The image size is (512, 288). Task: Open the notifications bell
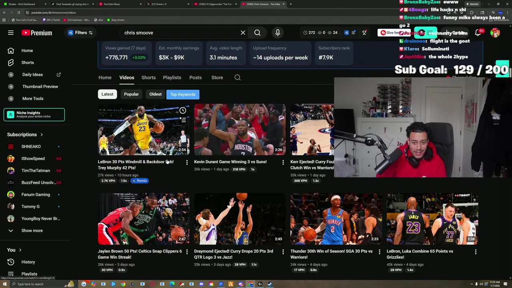[x=478, y=33]
